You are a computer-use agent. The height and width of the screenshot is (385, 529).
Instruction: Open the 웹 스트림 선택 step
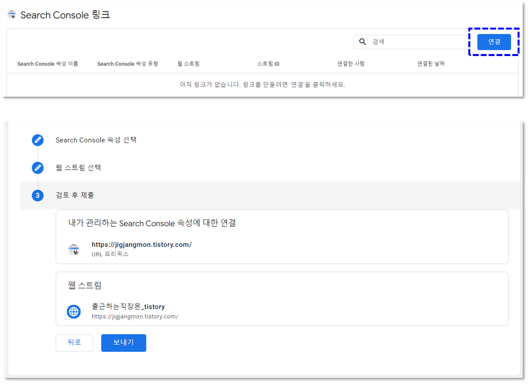click(x=78, y=168)
